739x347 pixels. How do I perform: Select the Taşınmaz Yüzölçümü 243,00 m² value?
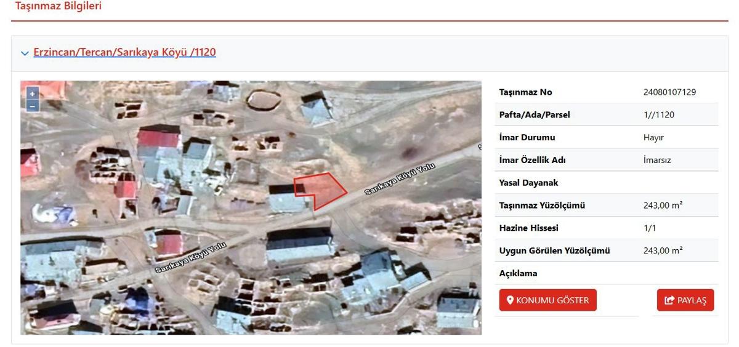(x=663, y=205)
